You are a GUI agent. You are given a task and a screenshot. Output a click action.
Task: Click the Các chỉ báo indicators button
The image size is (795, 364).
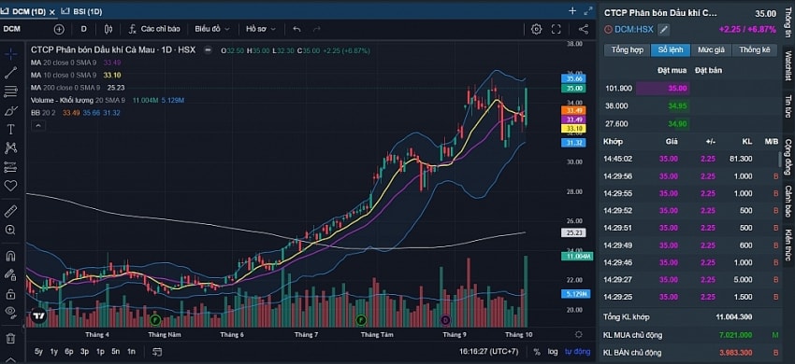point(154,29)
